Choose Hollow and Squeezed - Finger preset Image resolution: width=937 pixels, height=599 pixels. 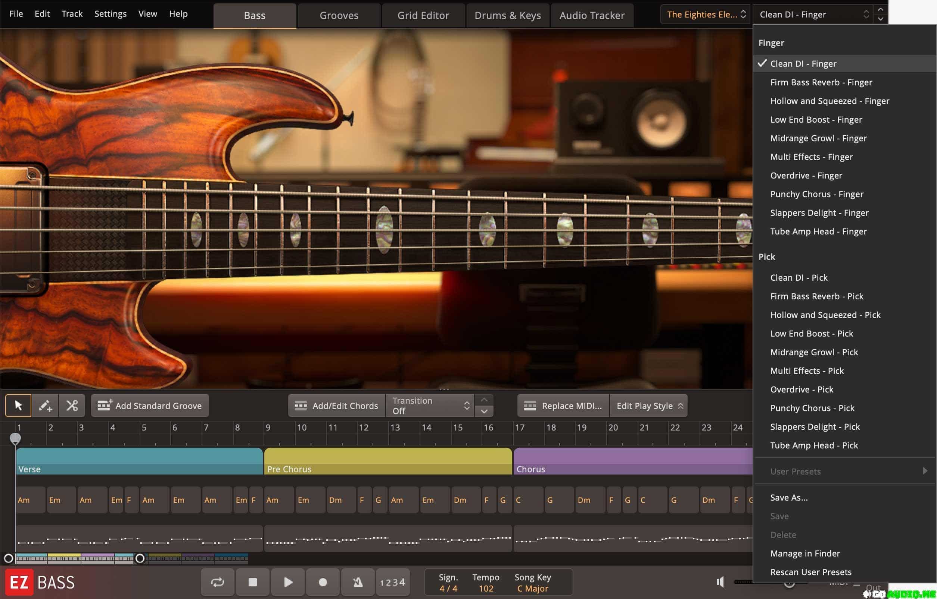click(x=844, y=101)
